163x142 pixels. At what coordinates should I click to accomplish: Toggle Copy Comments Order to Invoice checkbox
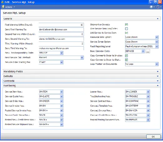[126, 56]
